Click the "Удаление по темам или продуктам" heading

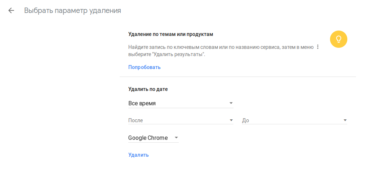click(x=171, y=35)
